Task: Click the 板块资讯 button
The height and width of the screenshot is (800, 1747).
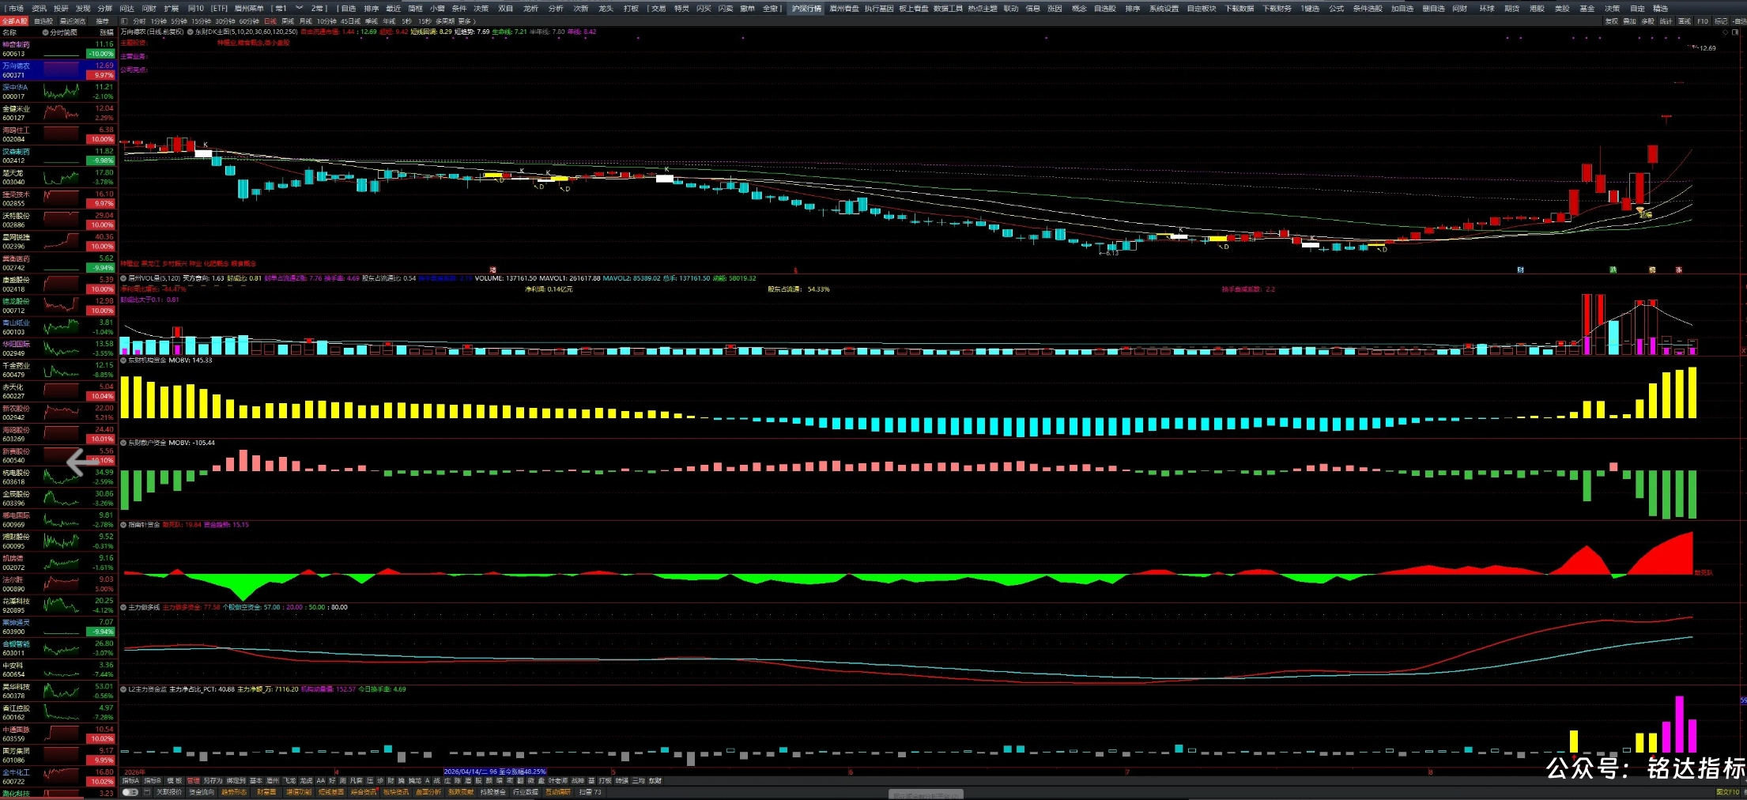Action: (396, 792)
